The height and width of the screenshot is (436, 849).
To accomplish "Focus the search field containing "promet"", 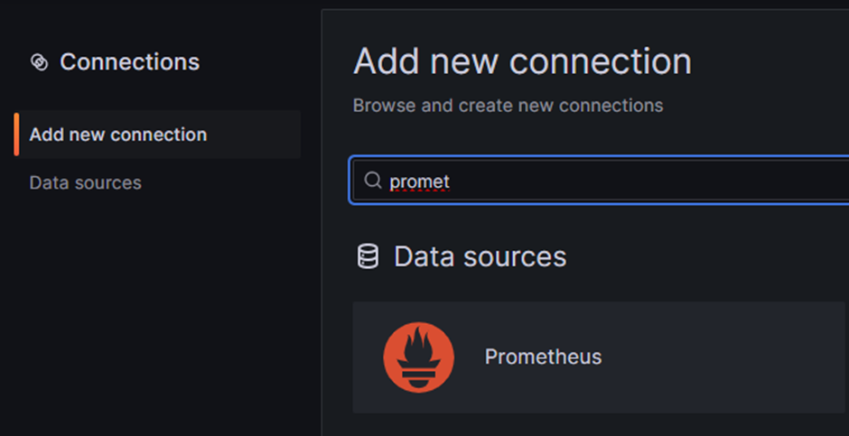I will coord(632,181).
